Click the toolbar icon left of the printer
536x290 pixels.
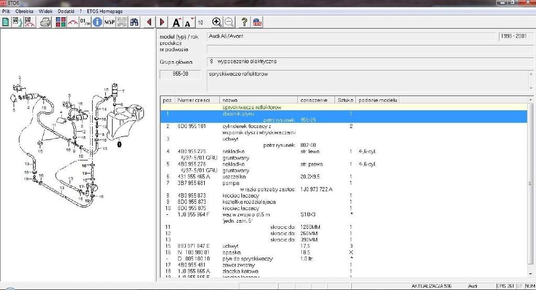coord(30,22)
